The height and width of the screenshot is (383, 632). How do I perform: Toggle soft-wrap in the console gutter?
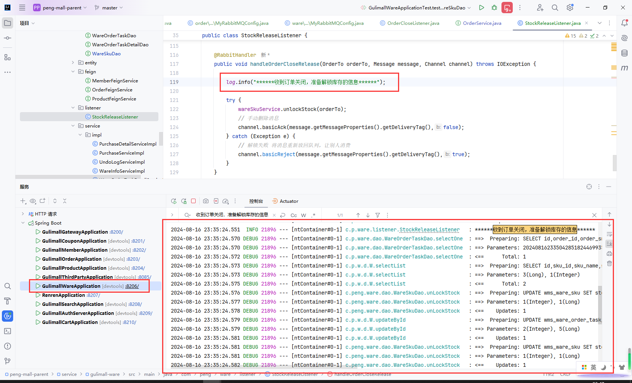[609, 234]
